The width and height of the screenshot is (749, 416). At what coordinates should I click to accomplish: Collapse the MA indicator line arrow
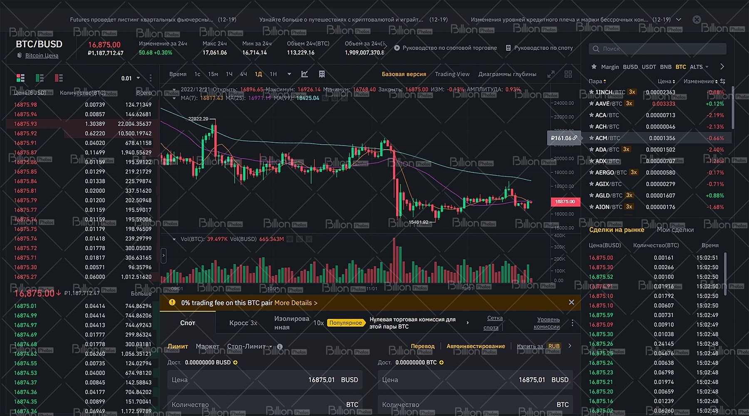174,98
